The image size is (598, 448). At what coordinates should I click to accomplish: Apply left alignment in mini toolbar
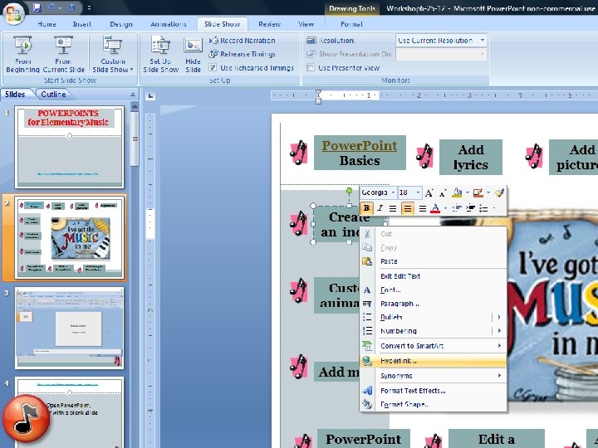[393, 208]
